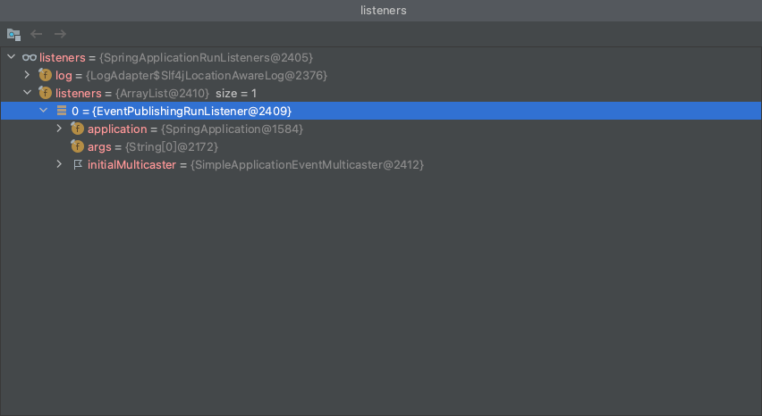Screen dimensions: 762x416
Task: Collapse the ArrayList listeners node
Action: (28, 93)
